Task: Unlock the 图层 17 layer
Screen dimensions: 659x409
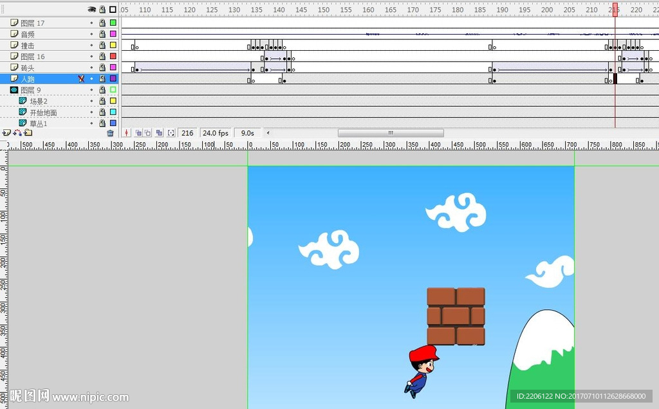Action: click(102, 23)
